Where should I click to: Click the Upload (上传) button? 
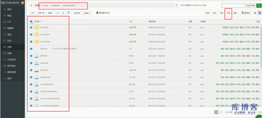[32, 13]
